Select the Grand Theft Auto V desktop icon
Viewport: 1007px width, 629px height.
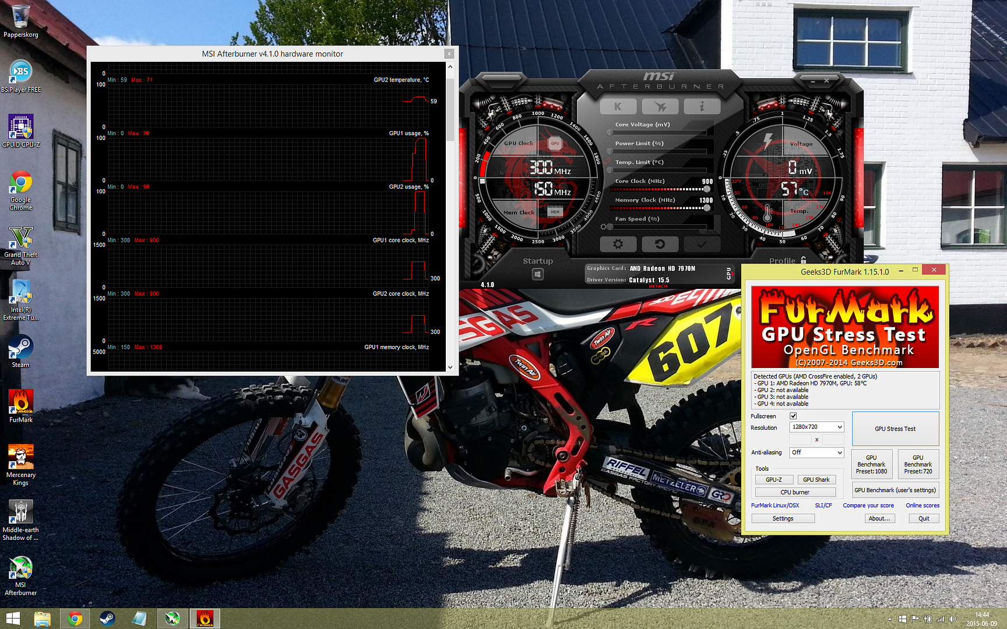click(x=21, y=245)
